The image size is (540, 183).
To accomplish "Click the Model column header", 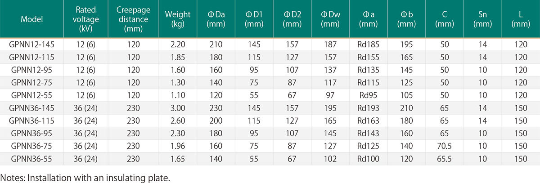I will click(31, 19).
